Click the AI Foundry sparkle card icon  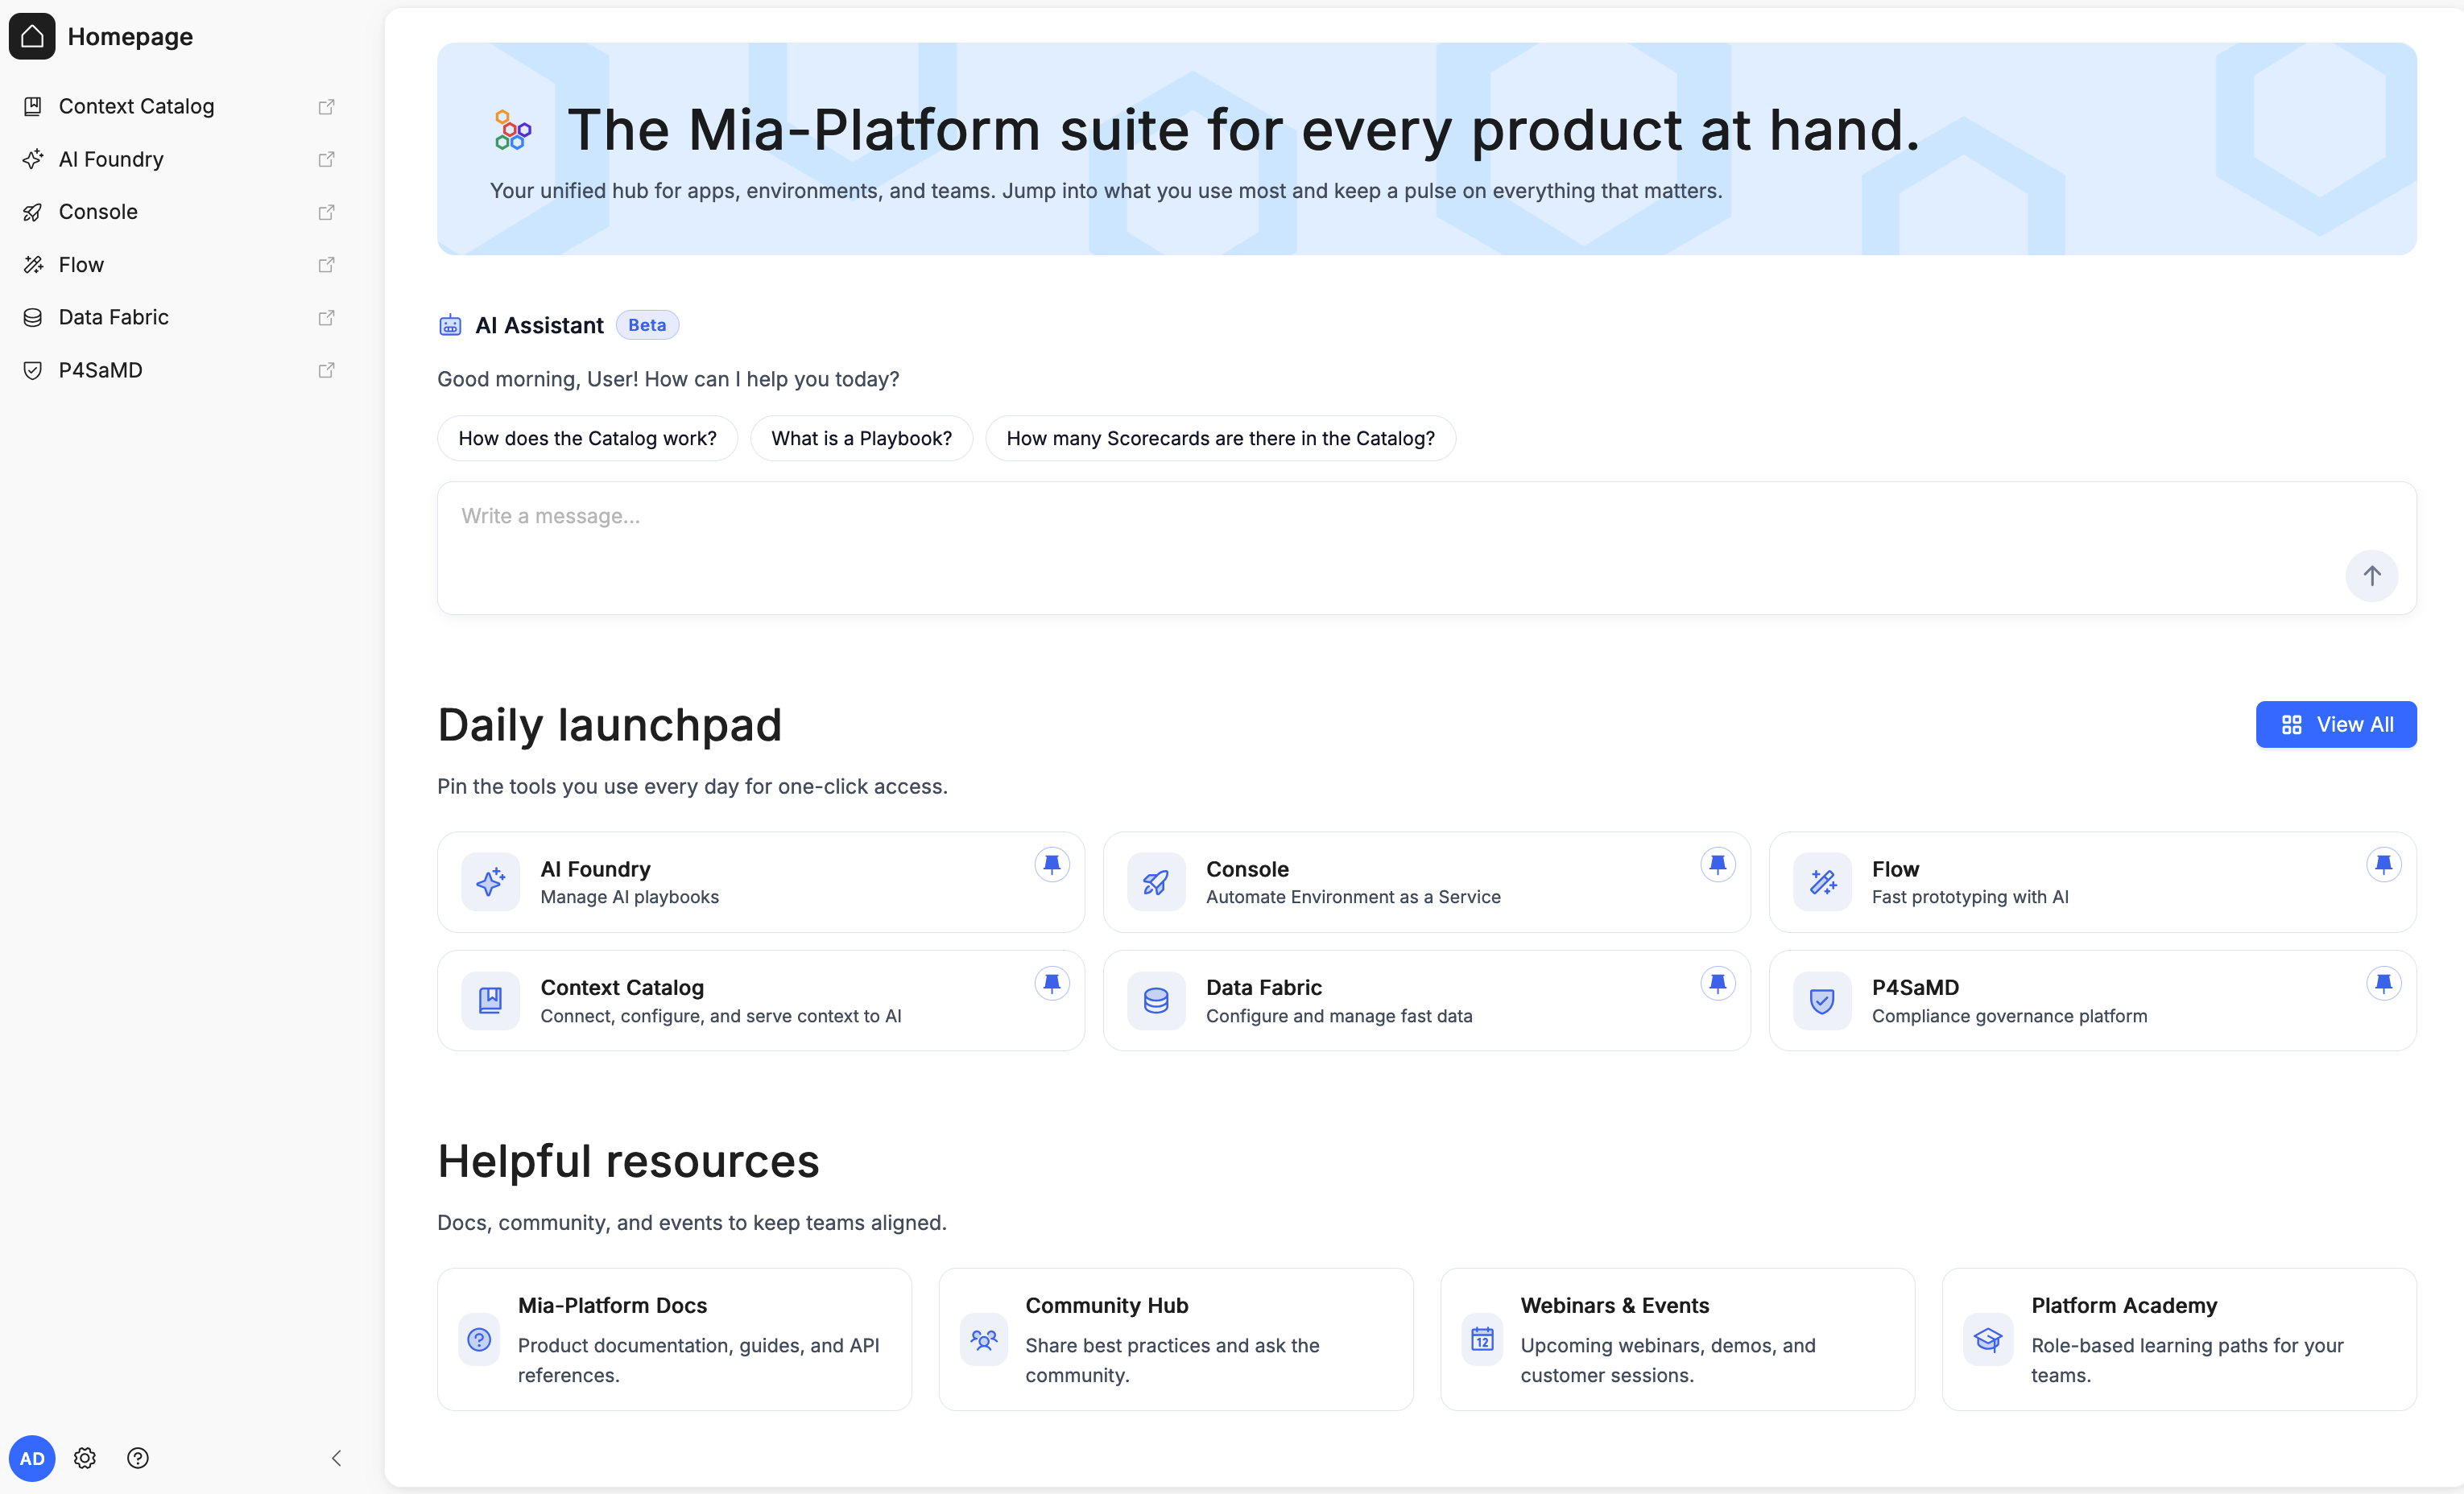pos(490,881)
